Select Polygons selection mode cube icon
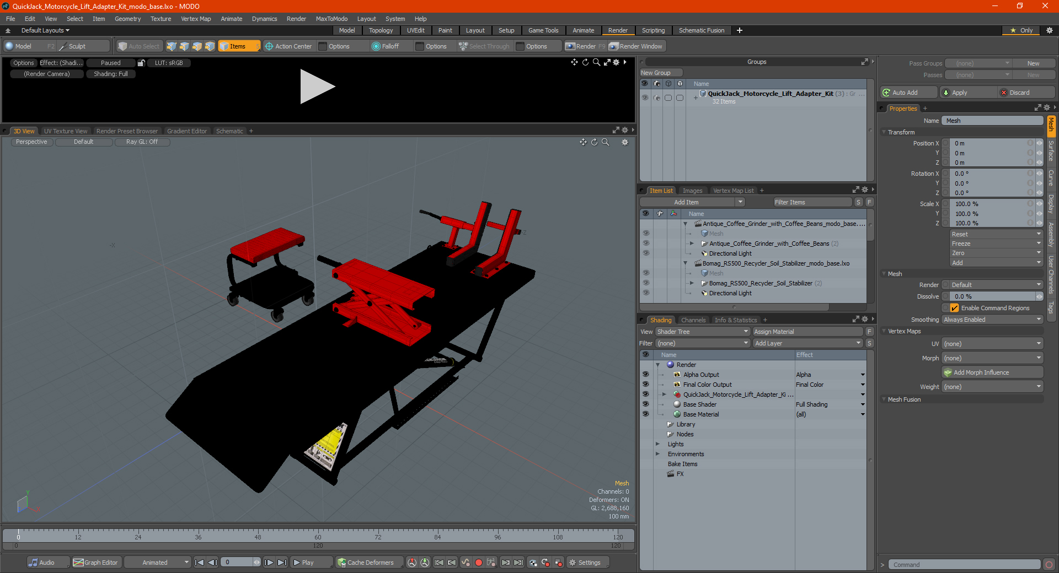The height and width of the screenshot is (573, 1059). point(197,46)
